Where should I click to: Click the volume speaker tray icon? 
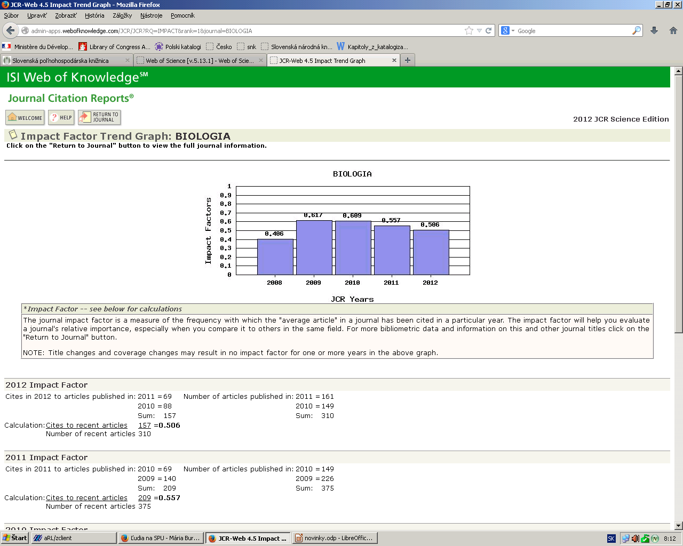point(636,539)
